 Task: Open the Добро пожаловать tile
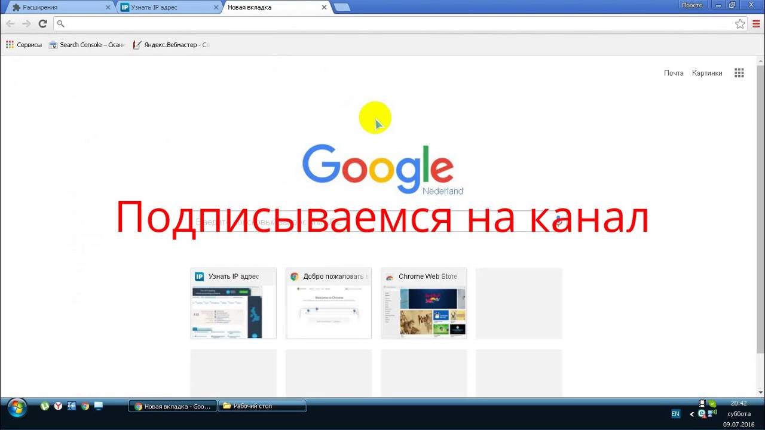coord(329,303)
